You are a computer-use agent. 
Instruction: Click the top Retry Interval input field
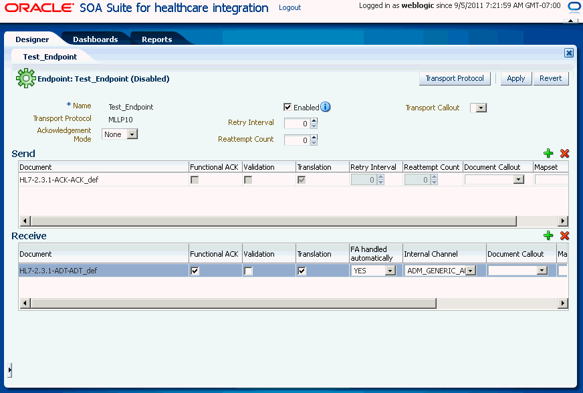click(x=297, y=124)
